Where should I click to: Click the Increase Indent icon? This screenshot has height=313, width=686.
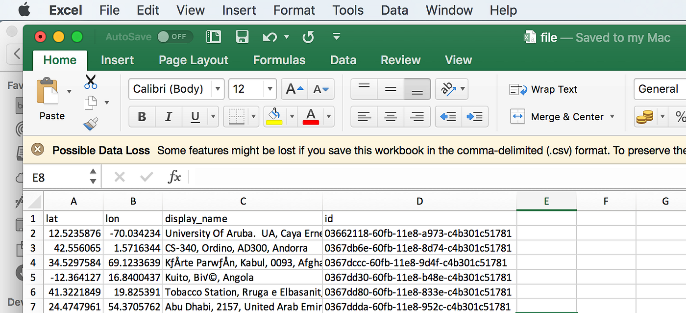(474, 117)
